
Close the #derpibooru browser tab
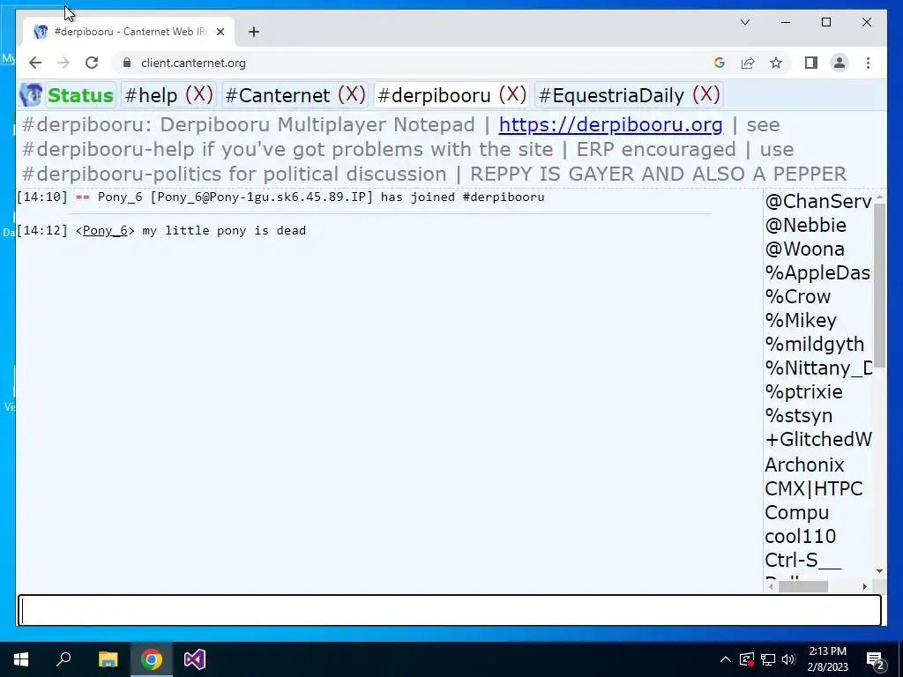pyautogui.click(x=220, y=32)
